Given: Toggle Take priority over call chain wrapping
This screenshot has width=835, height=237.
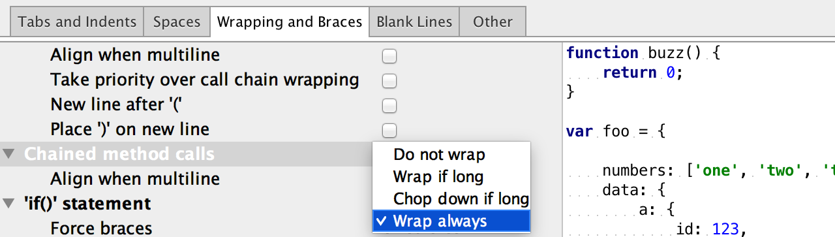Looking at the screenshot, I should pyautogui.click(x=389, y=81).
